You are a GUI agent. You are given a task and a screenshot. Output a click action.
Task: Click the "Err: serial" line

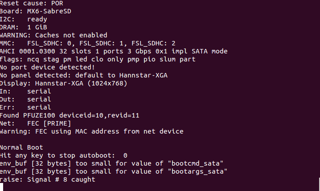pos(25,107)
